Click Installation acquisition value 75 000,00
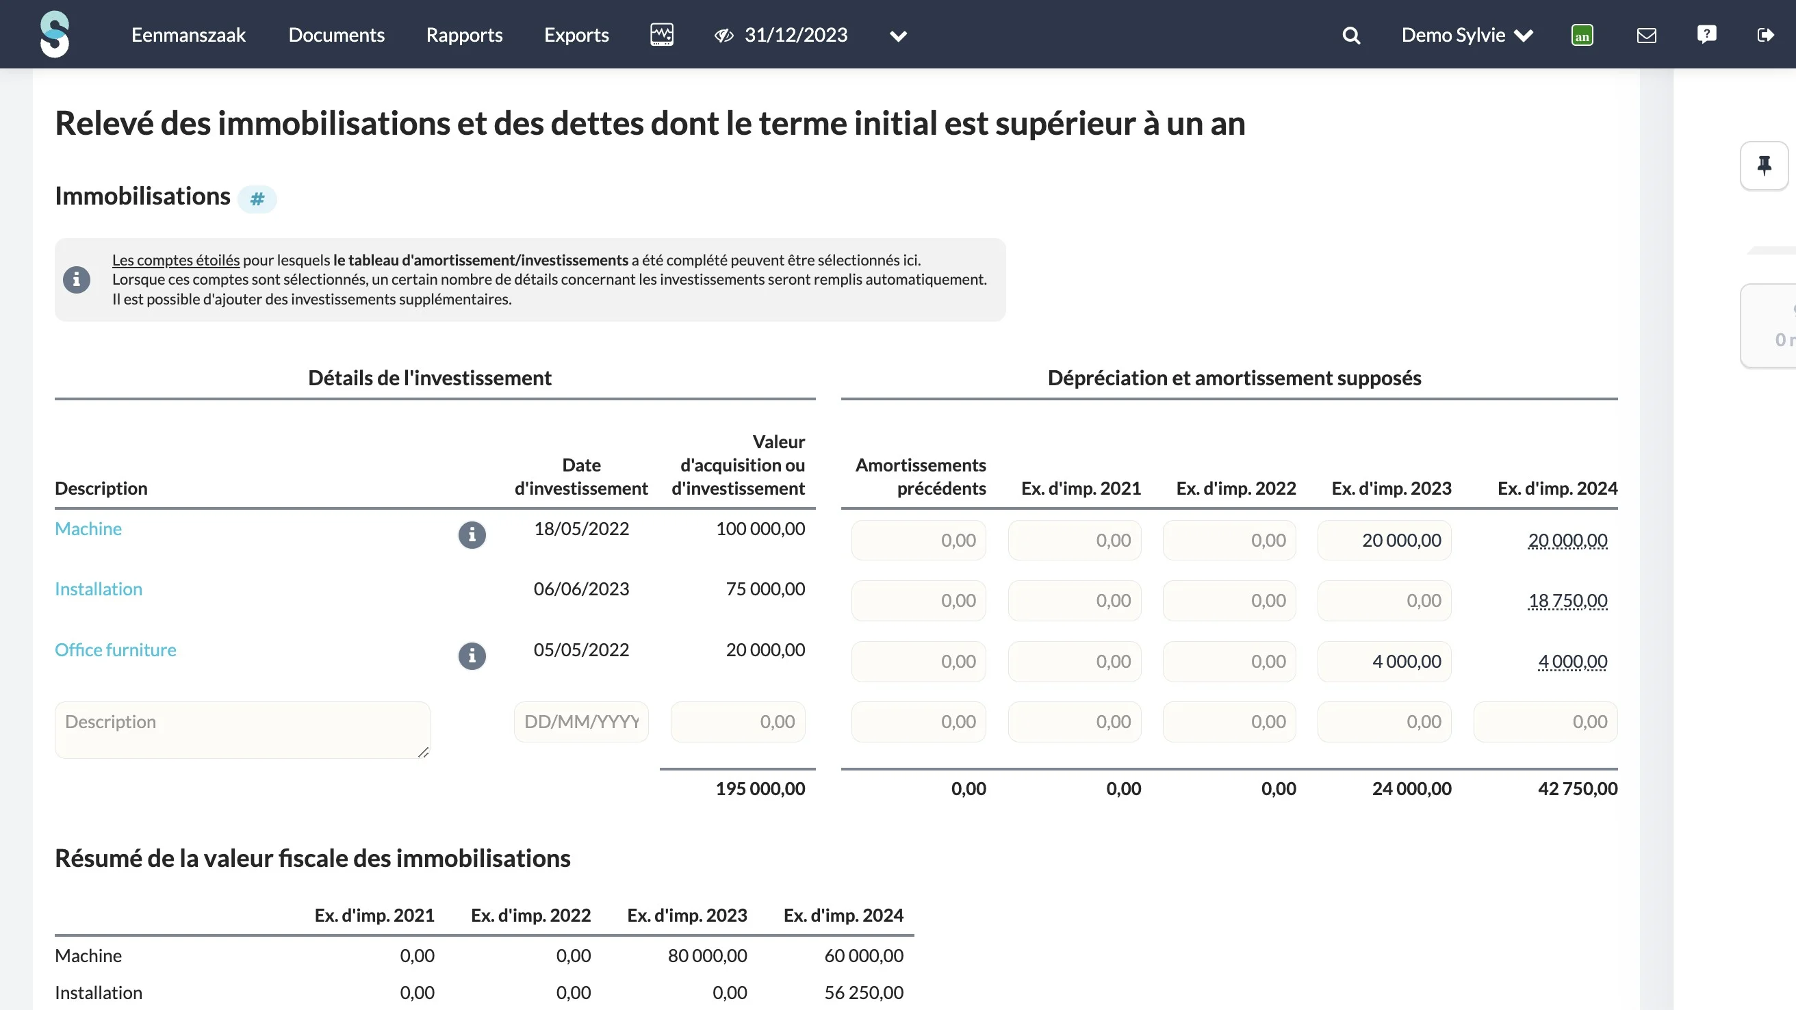The width and height of the screenshot is (1796, 1010). pos(765,589)
